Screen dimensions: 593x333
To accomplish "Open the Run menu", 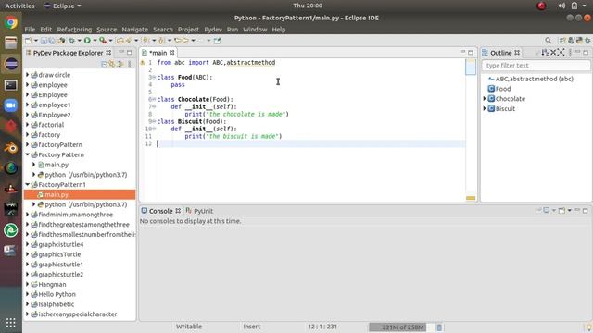I will point(233,29).
